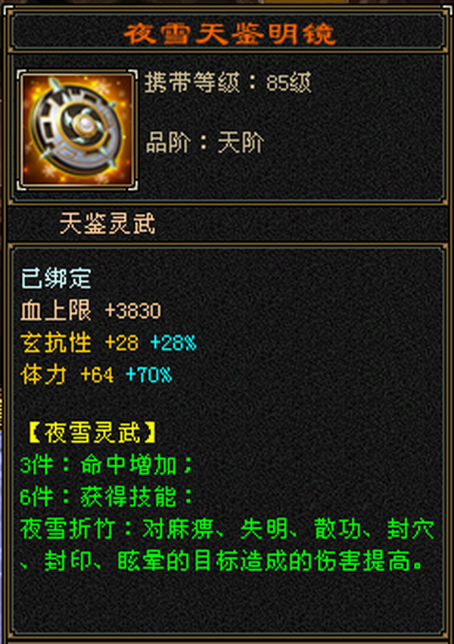The height and width of the screenshot is (644, 454).
Task: Click the 散功 text in skill description
Action: pyautogui.click(x=337, y=528)
